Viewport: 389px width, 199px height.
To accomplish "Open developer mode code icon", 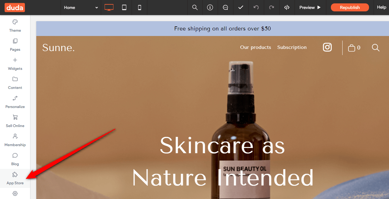I will tap(287, 7).
